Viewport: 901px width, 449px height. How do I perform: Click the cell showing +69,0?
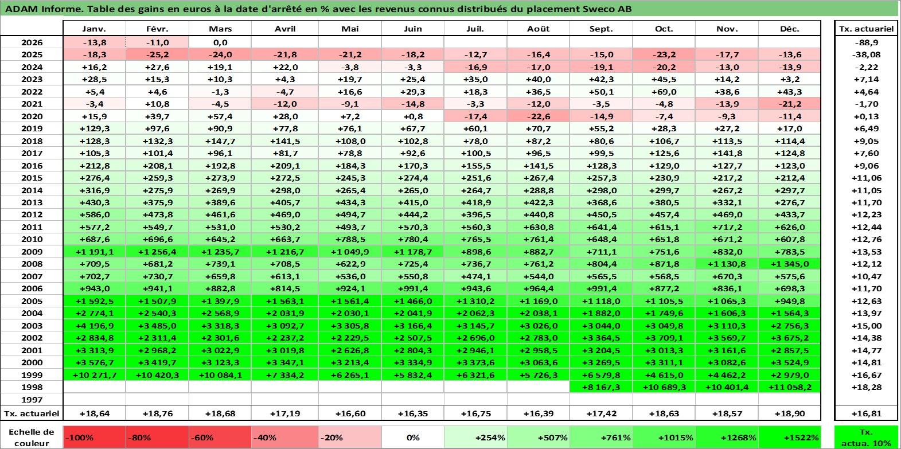click(x=664, y=92)
